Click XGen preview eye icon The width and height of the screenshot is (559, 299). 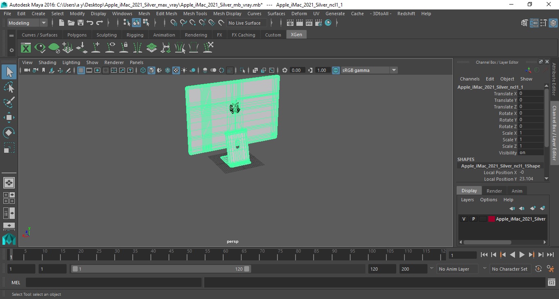[40, 48]
